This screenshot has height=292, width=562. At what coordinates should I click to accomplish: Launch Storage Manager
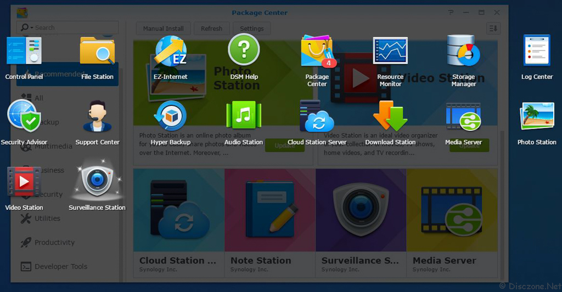point(463,50)
